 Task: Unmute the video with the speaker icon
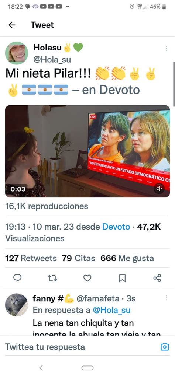(x=159, y=188)
